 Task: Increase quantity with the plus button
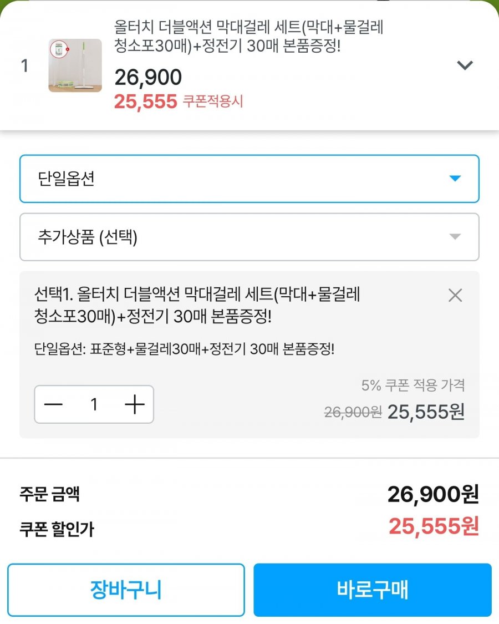(x=135, y=404)
